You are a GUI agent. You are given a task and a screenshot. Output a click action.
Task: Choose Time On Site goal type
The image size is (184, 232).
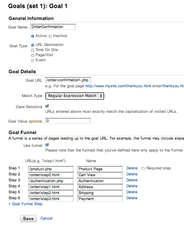pos(32,50)
